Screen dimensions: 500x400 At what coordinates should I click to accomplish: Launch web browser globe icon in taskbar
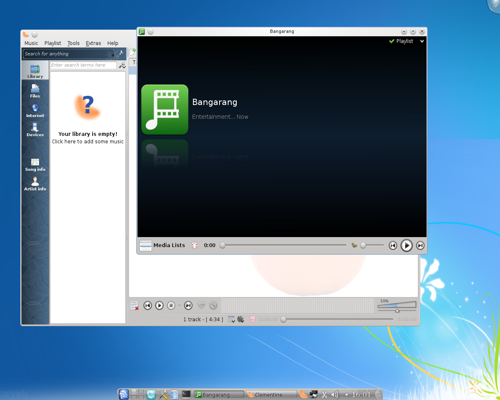click(x=151, y=395)
